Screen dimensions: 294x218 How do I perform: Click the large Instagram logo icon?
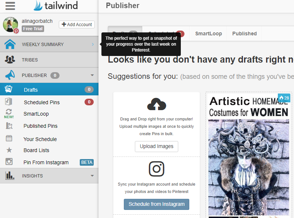pyautogui.click(x=157, y=169)
